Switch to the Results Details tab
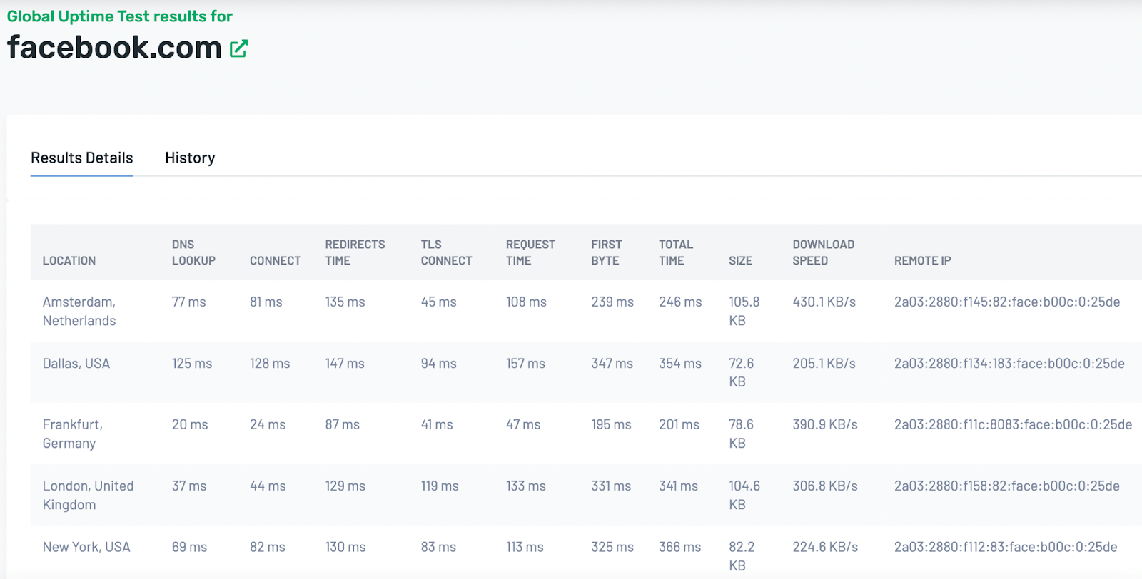Image resolution: width=1142 pixels, height=579 pixels. tap(82, 158)
